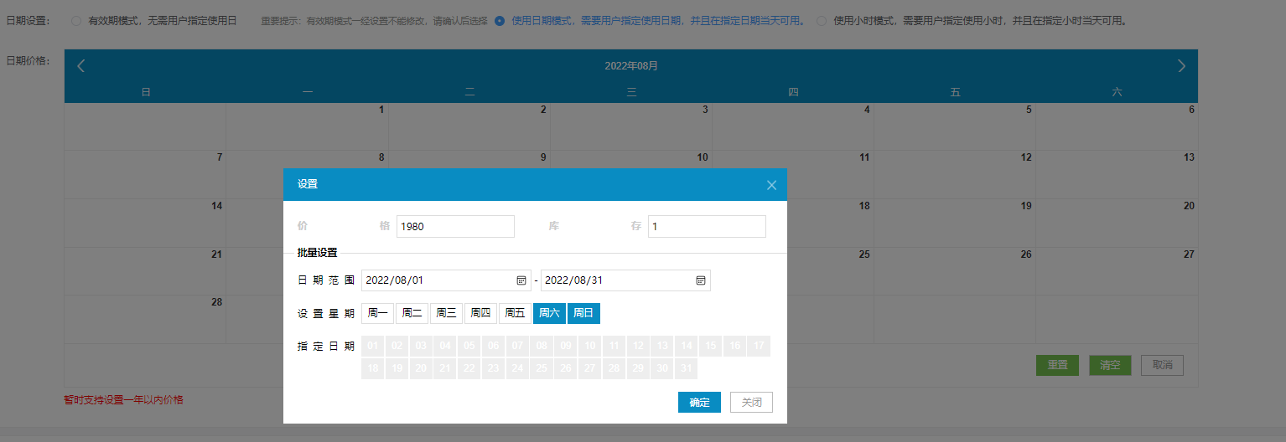Click into the 价格 input field
This screenshot has height=442, width=1286.
[x=455, y=226]
